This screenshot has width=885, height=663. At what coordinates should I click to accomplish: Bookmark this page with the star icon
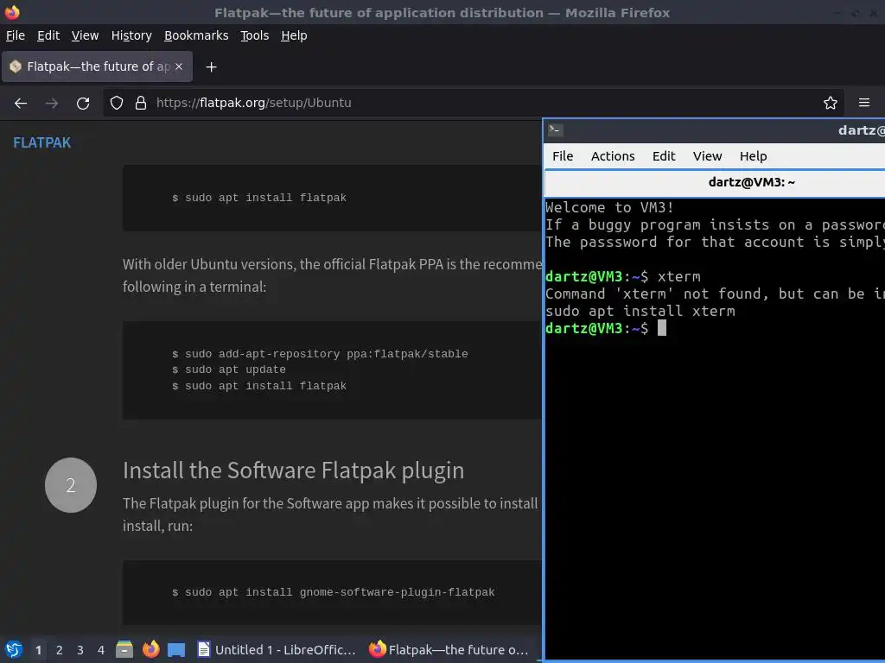[830, 103]
